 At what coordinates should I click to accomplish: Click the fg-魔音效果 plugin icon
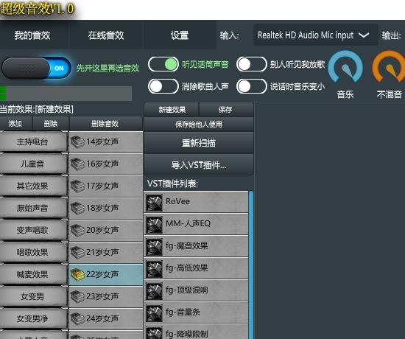pyautogui.click(x=154, y=247)
